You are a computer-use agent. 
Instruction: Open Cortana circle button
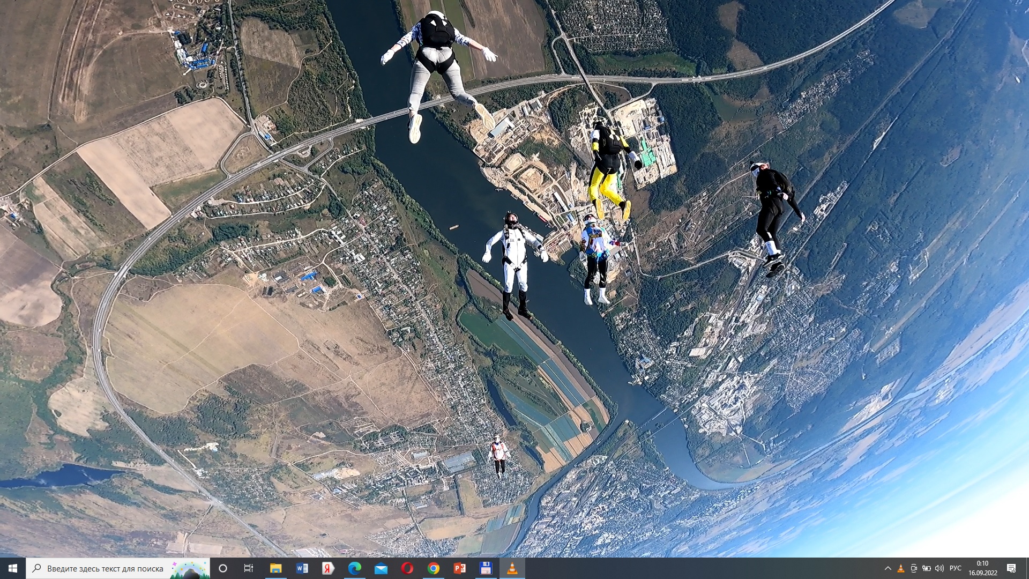223,568
